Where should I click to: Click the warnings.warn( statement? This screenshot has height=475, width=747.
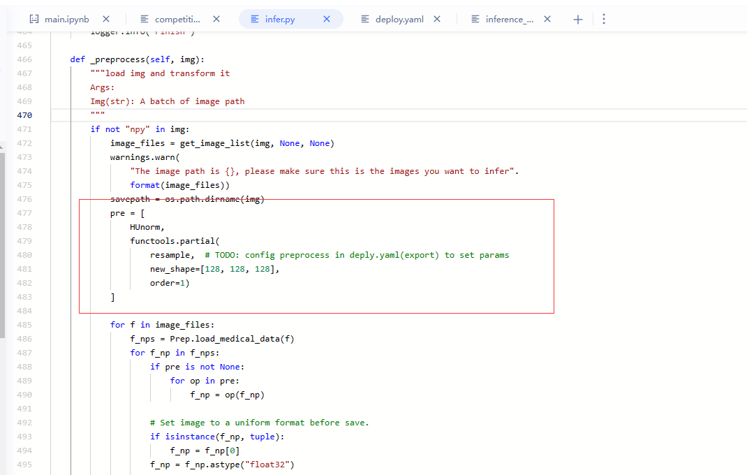pyautogui.click(x=145, y=157)
